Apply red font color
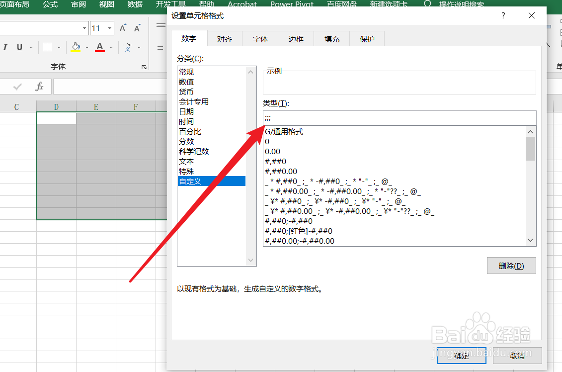Image resolution: width=562 pixels, height=372 pixels. [99, 45]
